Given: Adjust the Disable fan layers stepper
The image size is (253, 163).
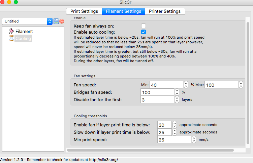Looking at the screenshot, I should tap(177, 99).
